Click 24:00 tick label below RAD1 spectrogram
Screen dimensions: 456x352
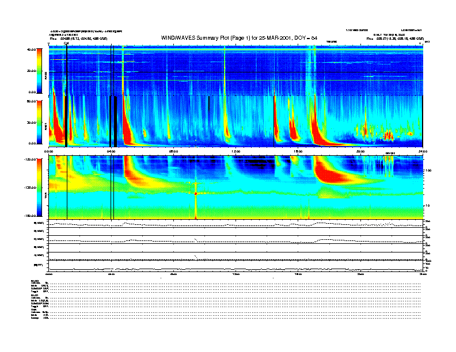[423, 151]
